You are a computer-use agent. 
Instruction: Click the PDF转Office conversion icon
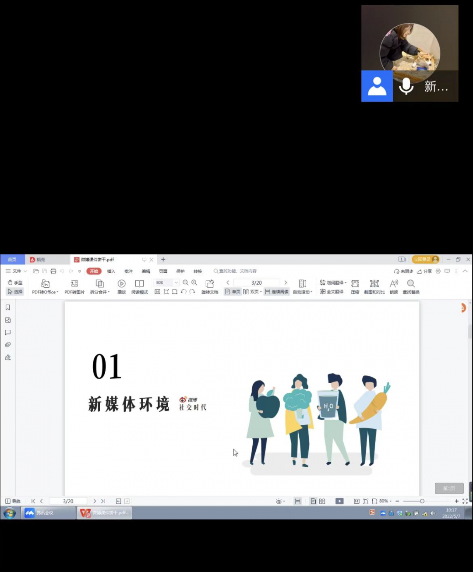tap(45, 284)
